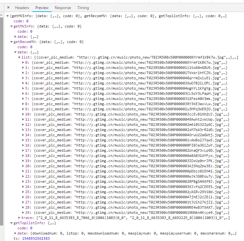Expand list item 22
Screen dimensions: 244x241
pos(23,176)
